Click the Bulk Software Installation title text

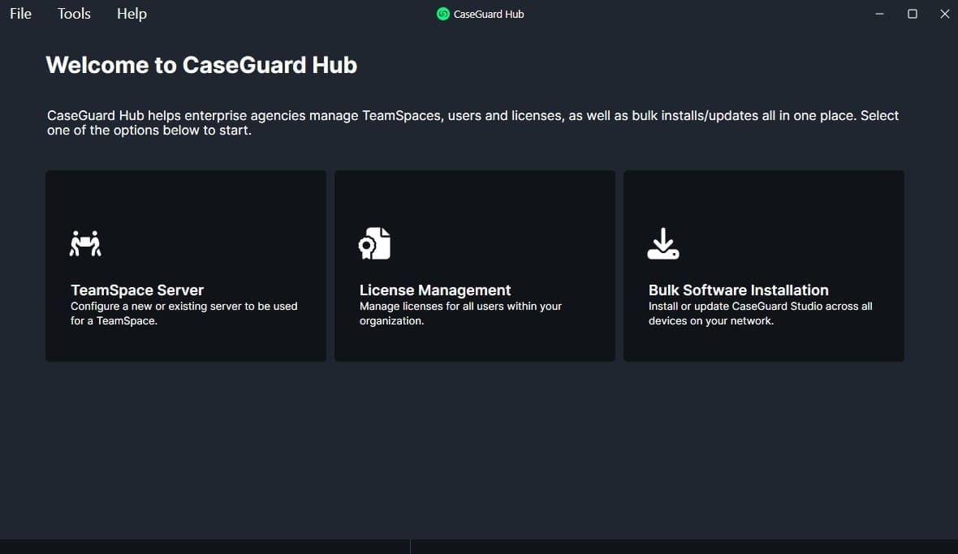click(738, 290)
